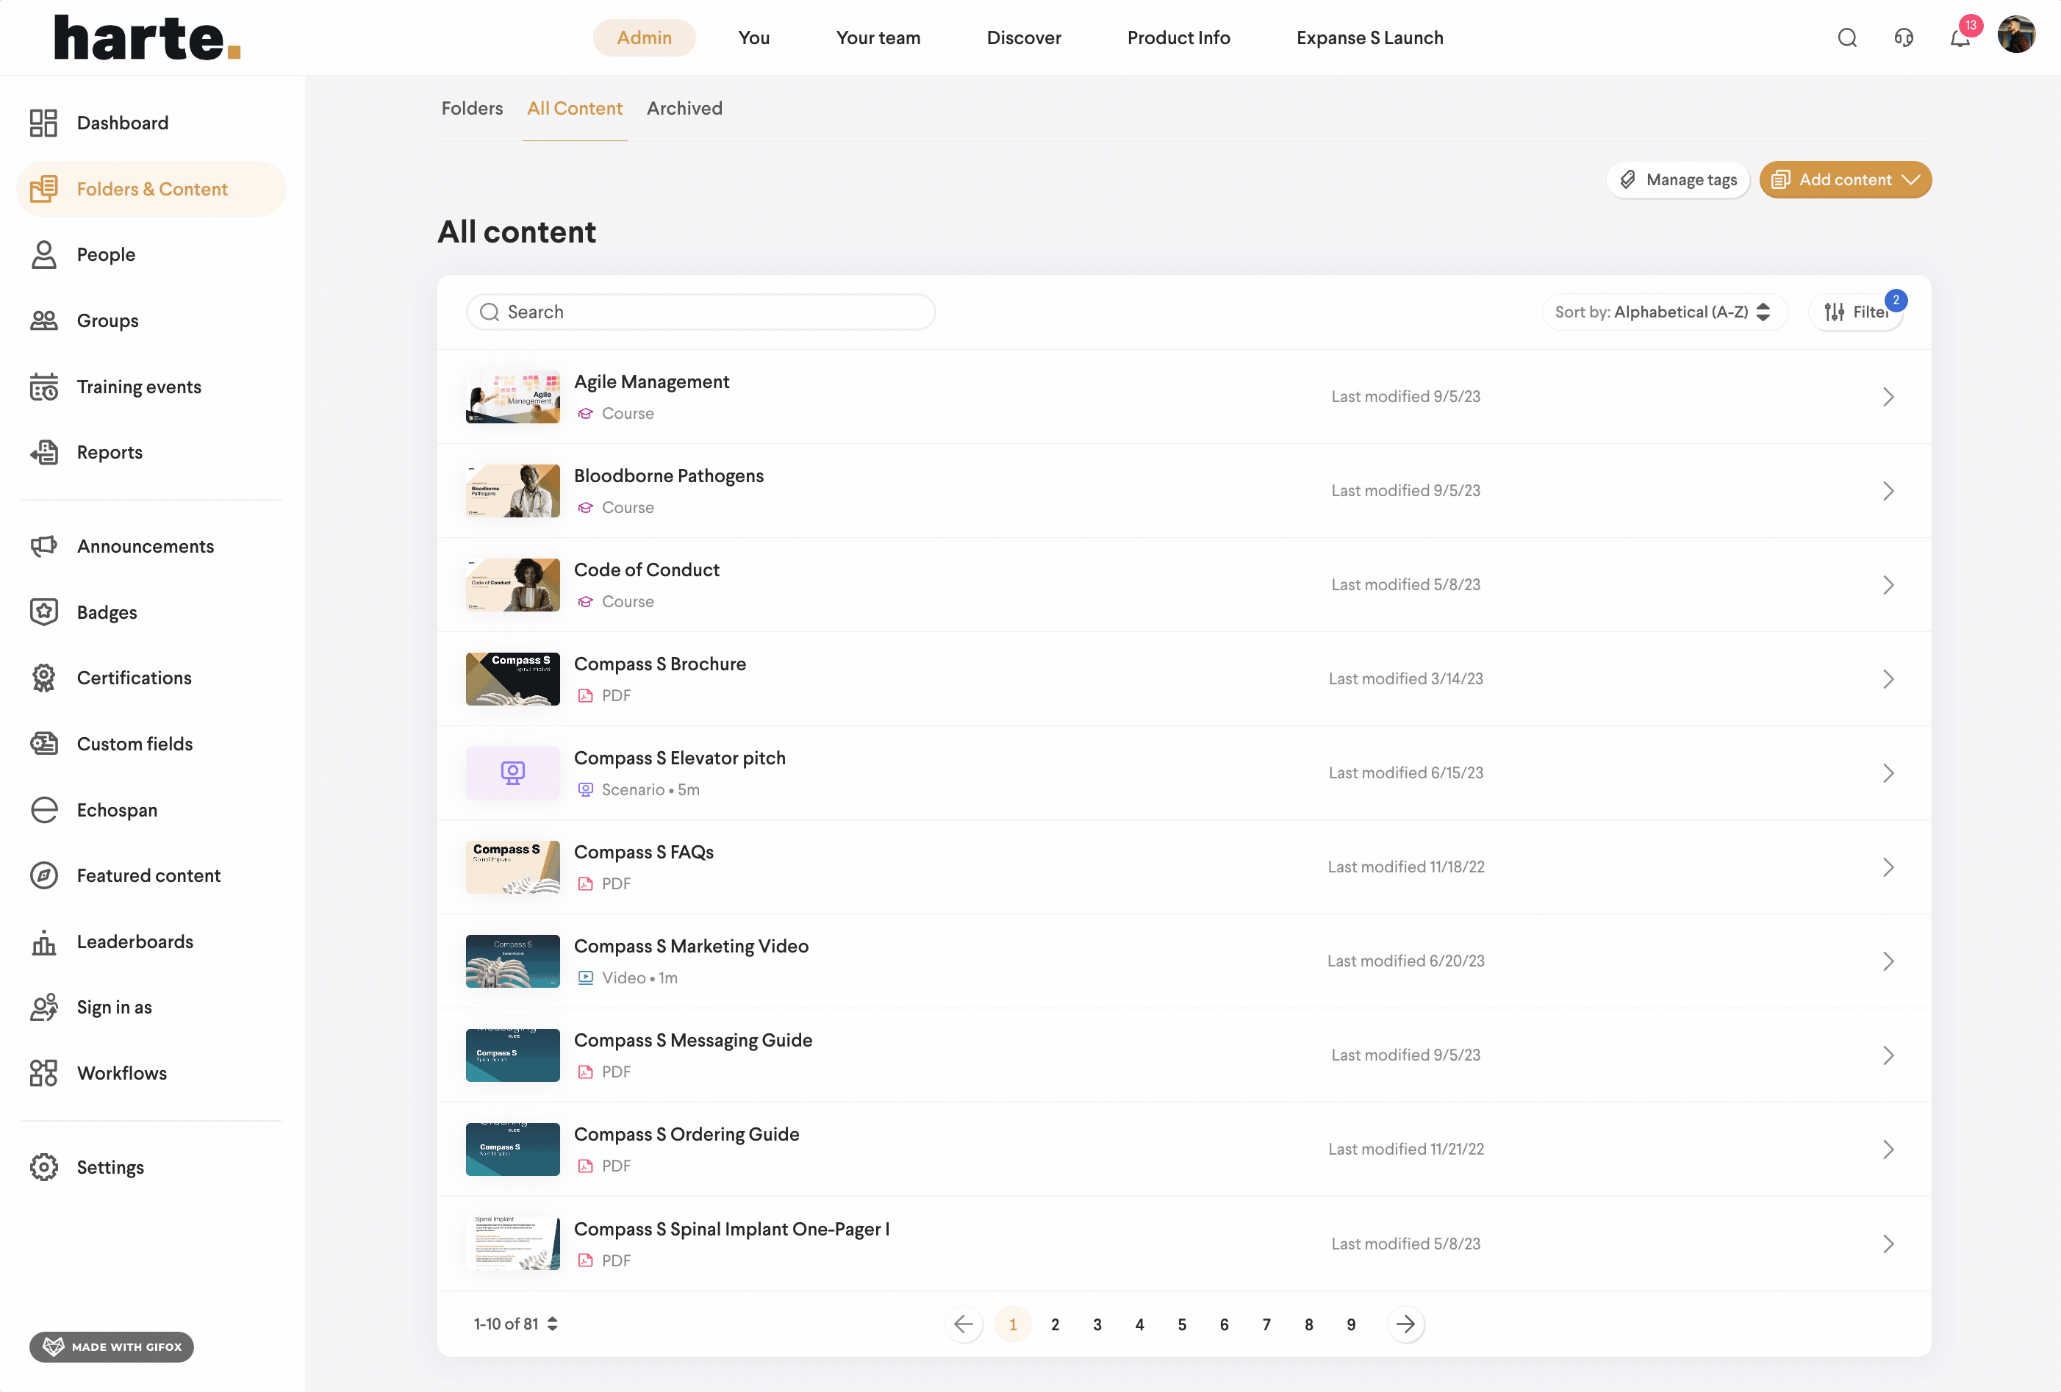
Task: Click the Certifications sidebar icon
Action: point(43,678)
